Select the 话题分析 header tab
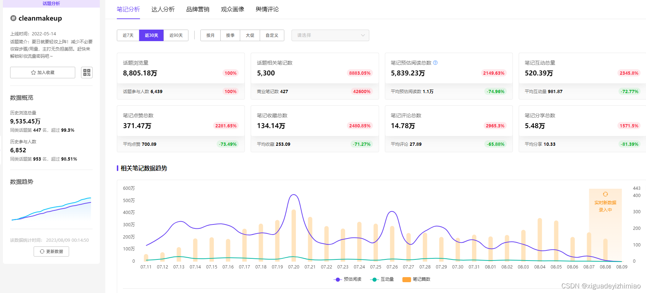The height and width of the screenshot is (293, 646). [51, 4]
